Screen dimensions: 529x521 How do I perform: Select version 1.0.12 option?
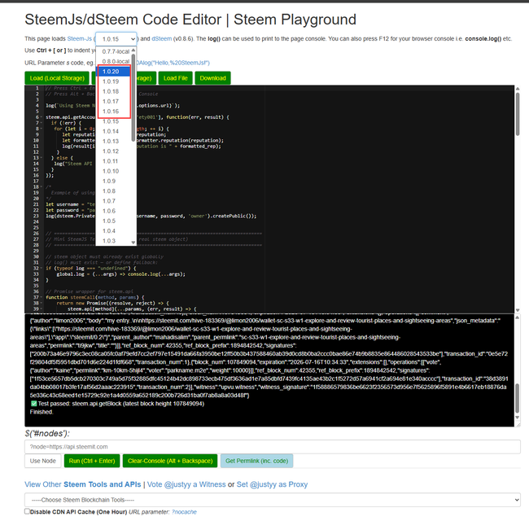coord(113,151)
